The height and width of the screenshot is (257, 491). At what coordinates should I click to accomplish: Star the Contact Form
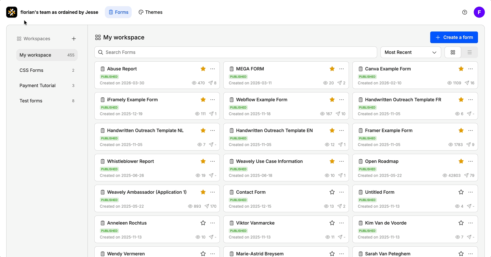[332, 192]
